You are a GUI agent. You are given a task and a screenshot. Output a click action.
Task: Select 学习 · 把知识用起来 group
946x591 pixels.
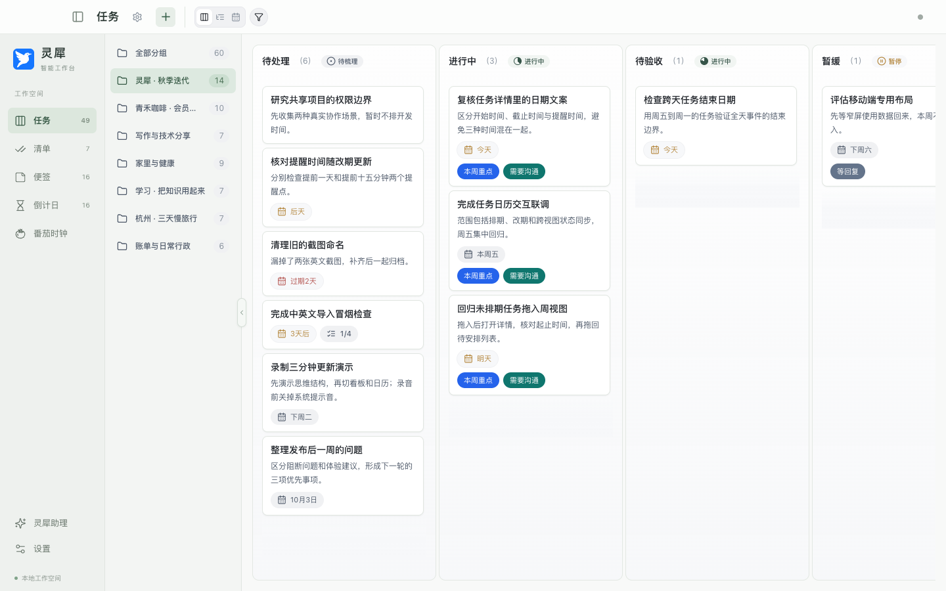pyautogui.click(x=173, y=190)
